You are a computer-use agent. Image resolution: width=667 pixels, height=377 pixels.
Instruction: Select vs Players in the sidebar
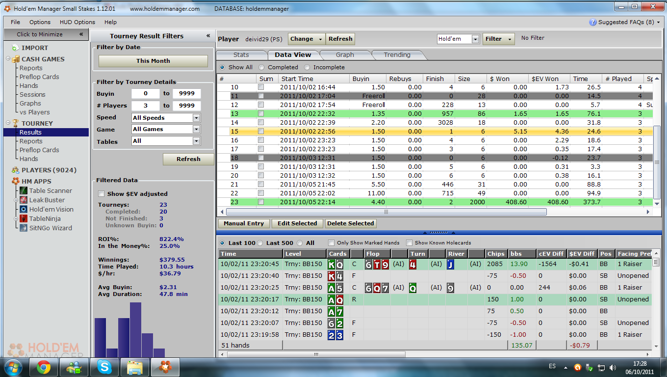coord(34,112)
